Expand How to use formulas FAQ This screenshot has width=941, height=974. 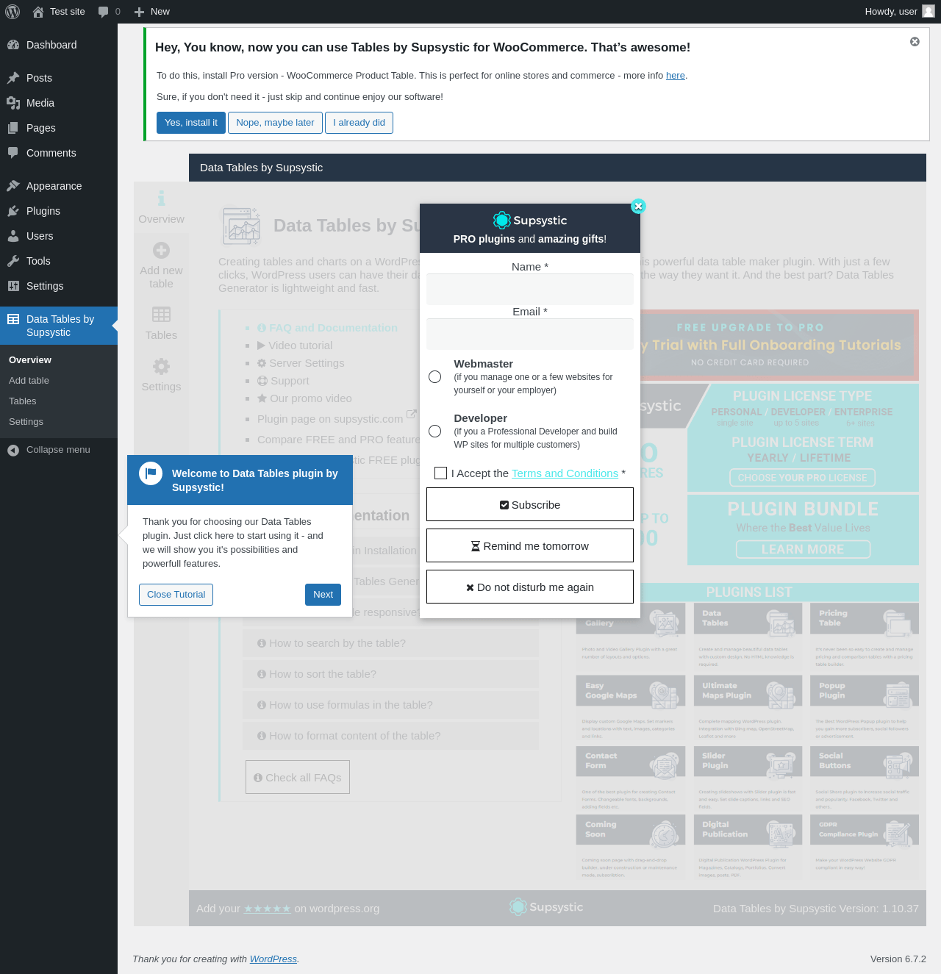[x=391, y=705]
